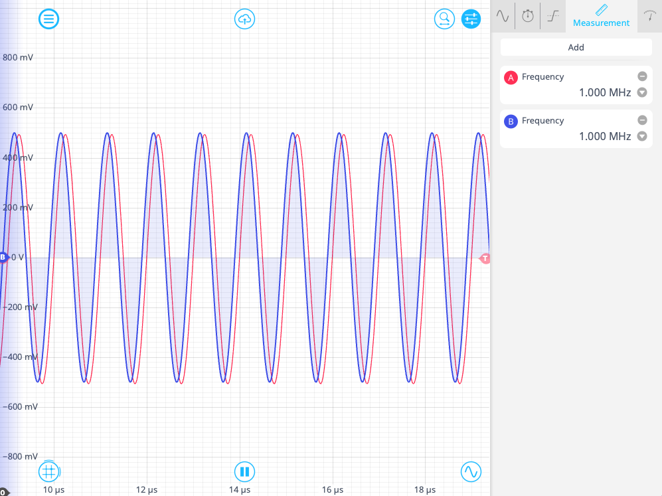Open the sine wave generator icon
The width and height of the screenshot is (662, 496).
(471, 471)
